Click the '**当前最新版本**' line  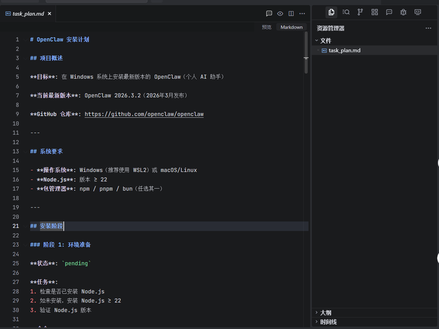tap(109, 95)
